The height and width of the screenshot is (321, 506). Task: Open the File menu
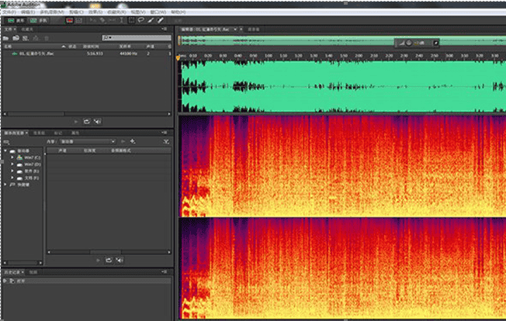(10, 12)
